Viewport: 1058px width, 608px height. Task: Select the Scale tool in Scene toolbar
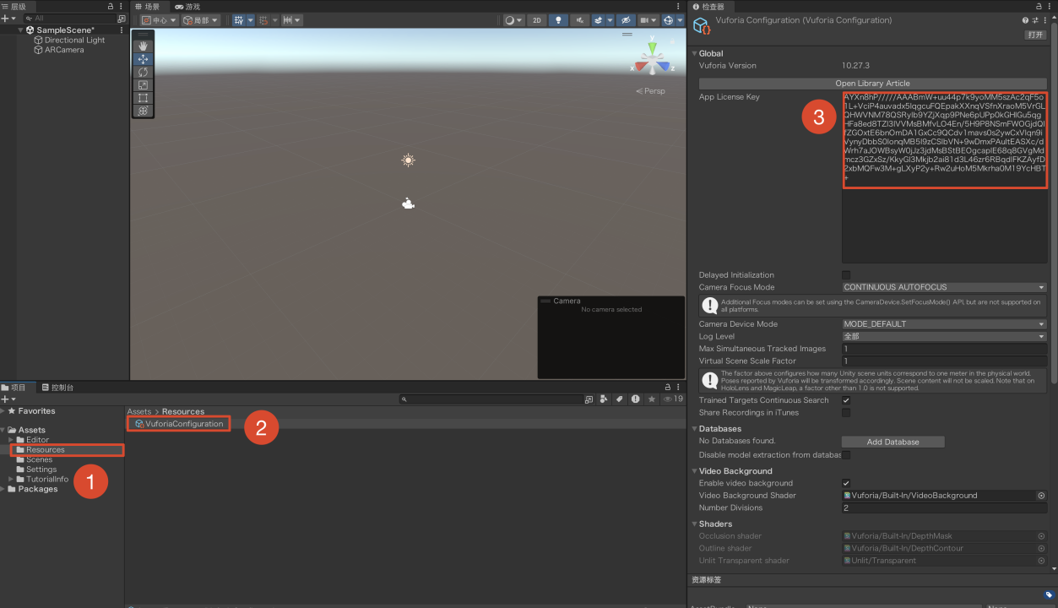coord(143,85)
